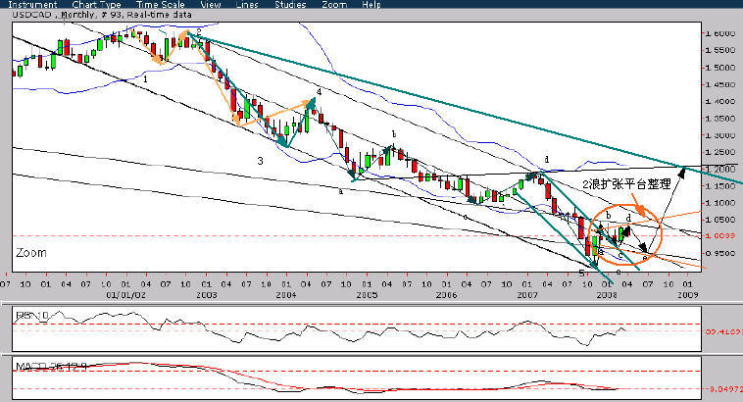Image resolution: width=743 pixels, height=402 pixels.
Task: Open the Instrument menu
Action: point(32,4)
